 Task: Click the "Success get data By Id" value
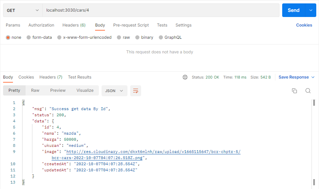click(x=79, y=109)
